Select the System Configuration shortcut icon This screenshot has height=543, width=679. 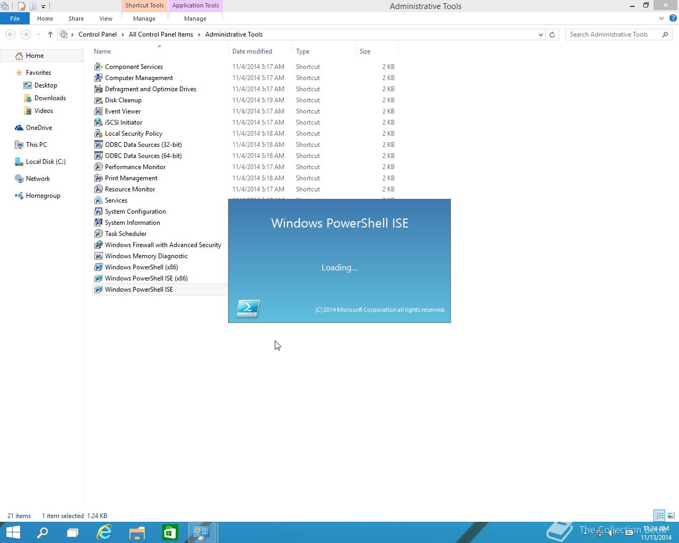click(x=98, y=212)
